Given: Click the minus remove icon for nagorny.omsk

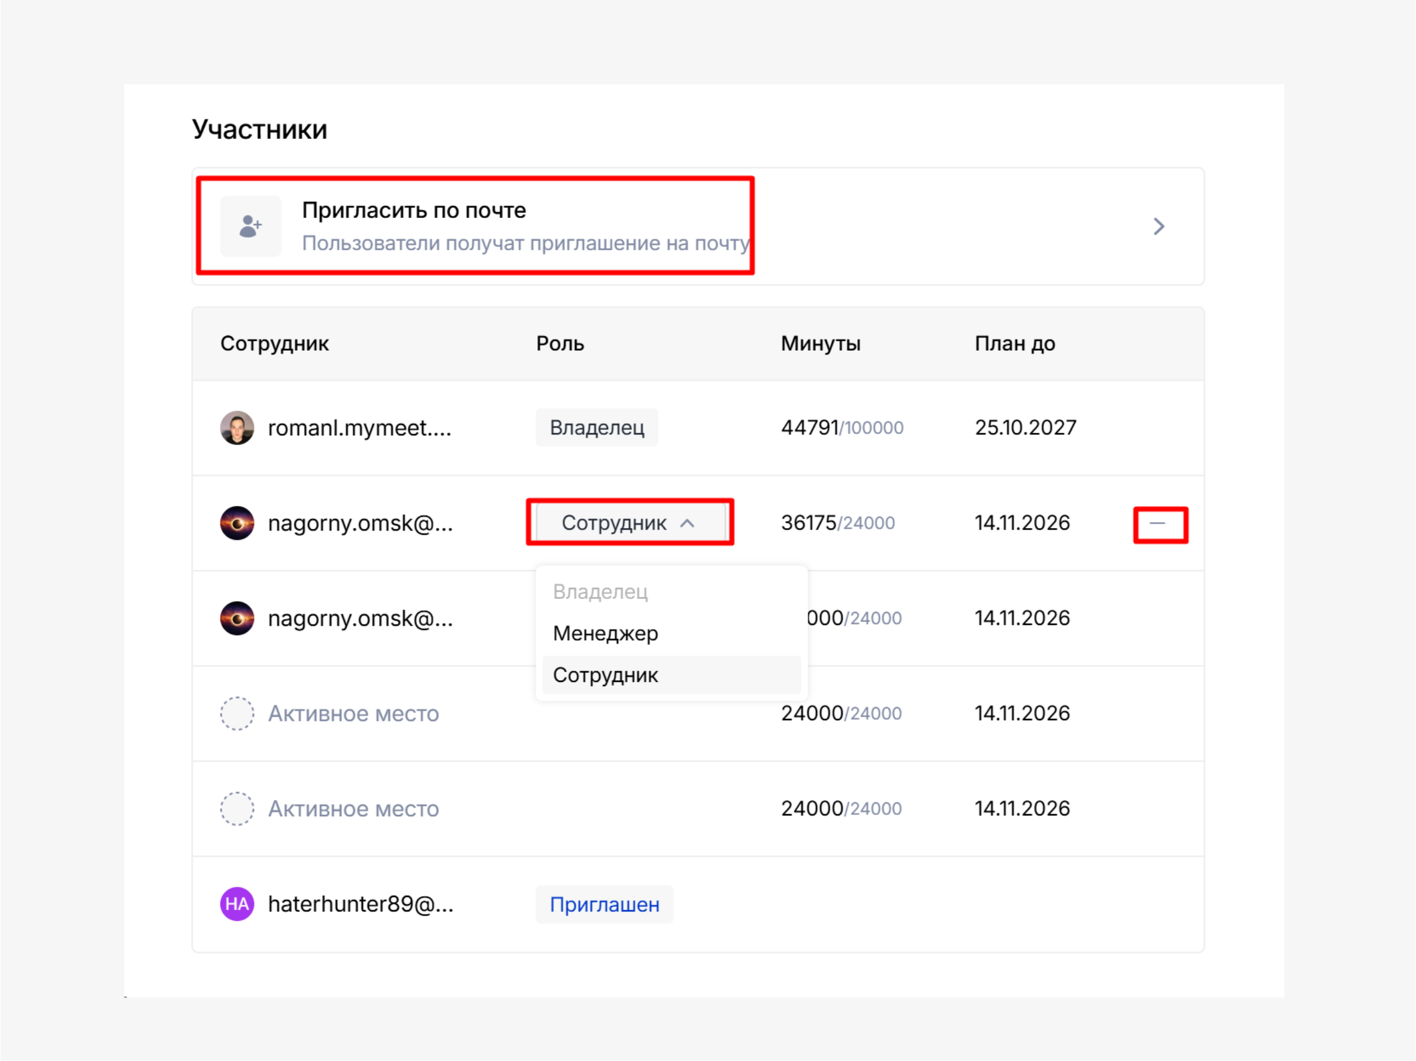Looking at the screenshot, I should coord(1157,523).
